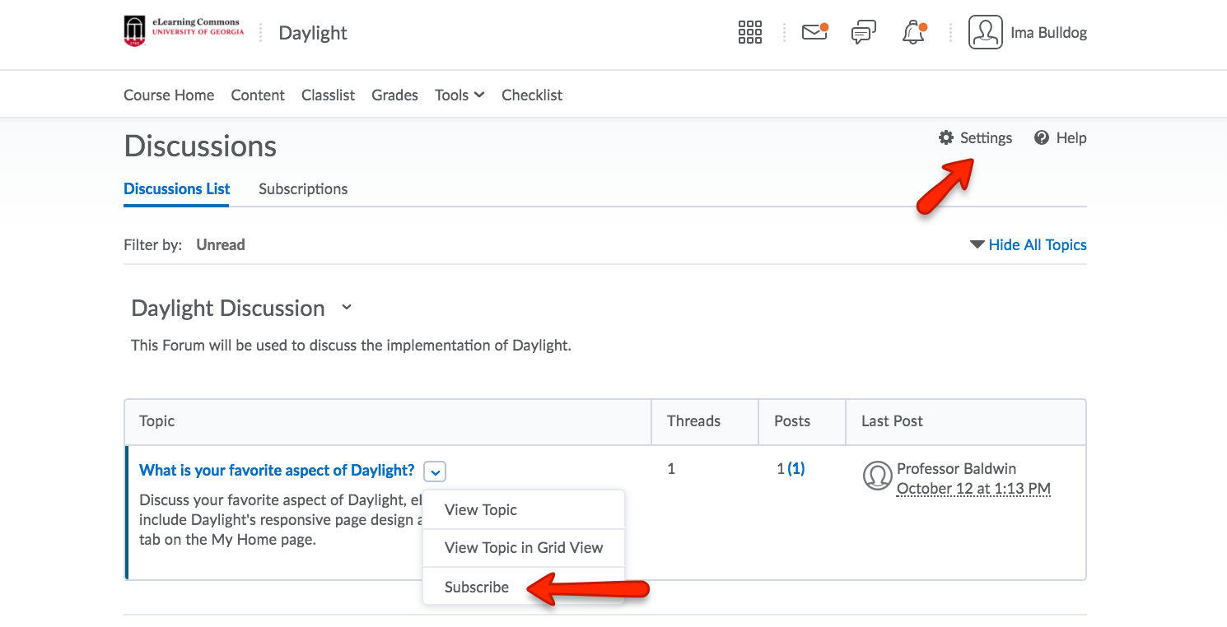This screenshot has width=1227, height=627.
Task: Open the Checklist nav item
Action: point(532,95)
